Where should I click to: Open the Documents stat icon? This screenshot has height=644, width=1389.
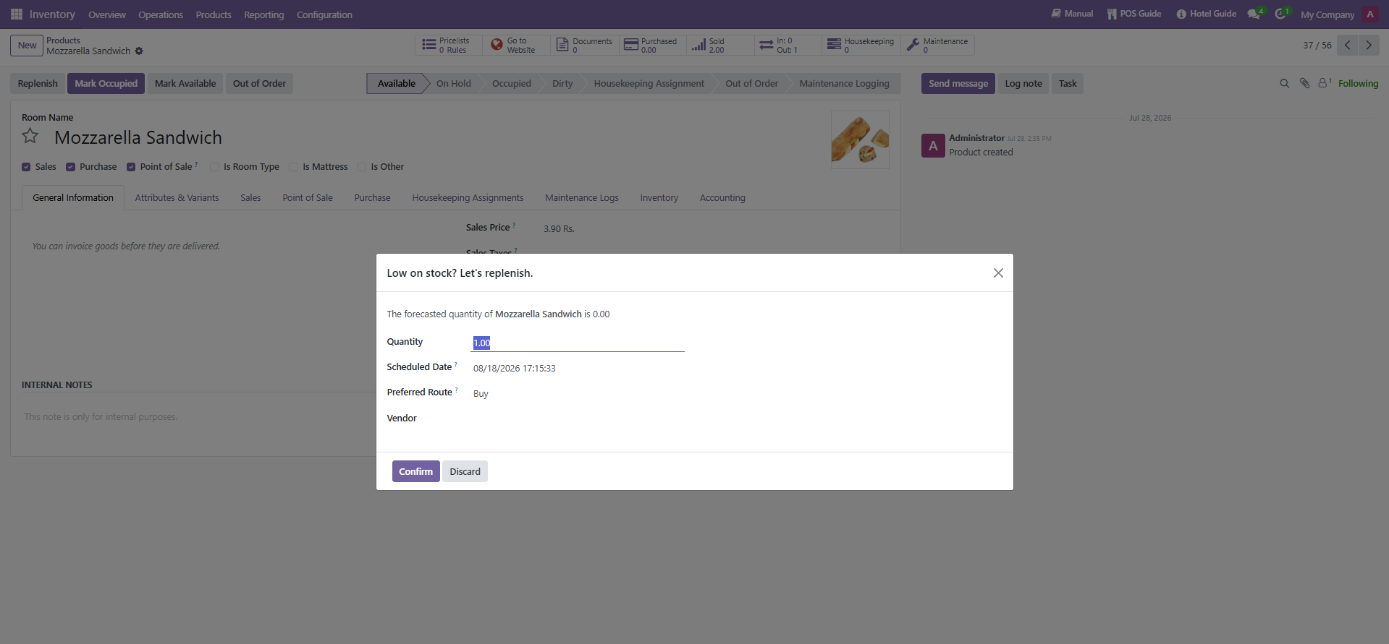[x=562, y=45]
